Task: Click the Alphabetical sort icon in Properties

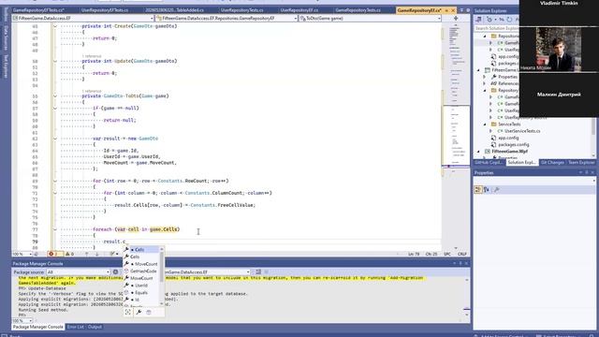Action: (487, 190)
